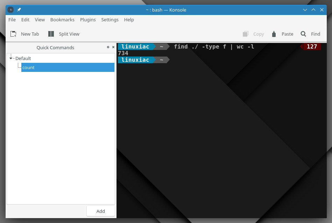Open the Settings menu

tap(110, 20)
